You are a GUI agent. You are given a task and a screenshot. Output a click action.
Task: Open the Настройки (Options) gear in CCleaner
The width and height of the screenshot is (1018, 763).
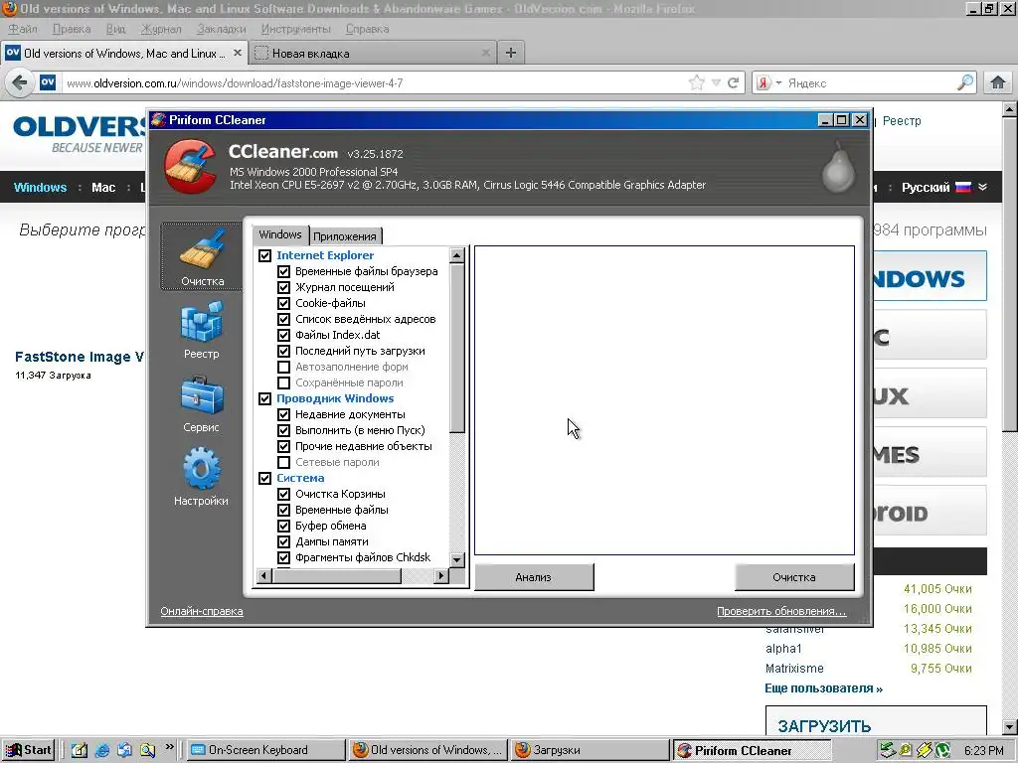201,477
